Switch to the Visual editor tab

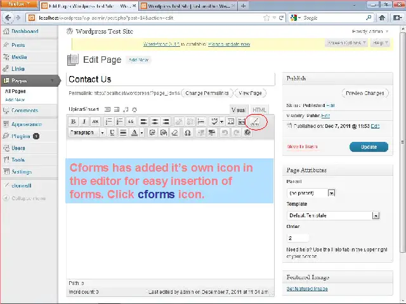pos(239,110)
